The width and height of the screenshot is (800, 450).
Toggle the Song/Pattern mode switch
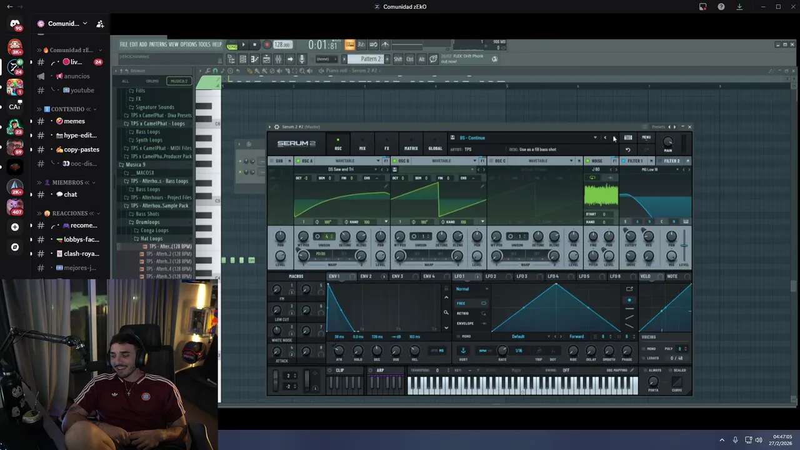(x=232, y=46)
